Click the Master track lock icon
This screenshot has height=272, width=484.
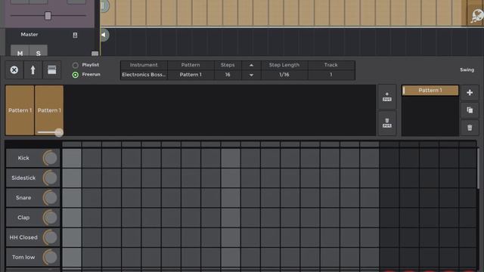[x=75, y=36]
